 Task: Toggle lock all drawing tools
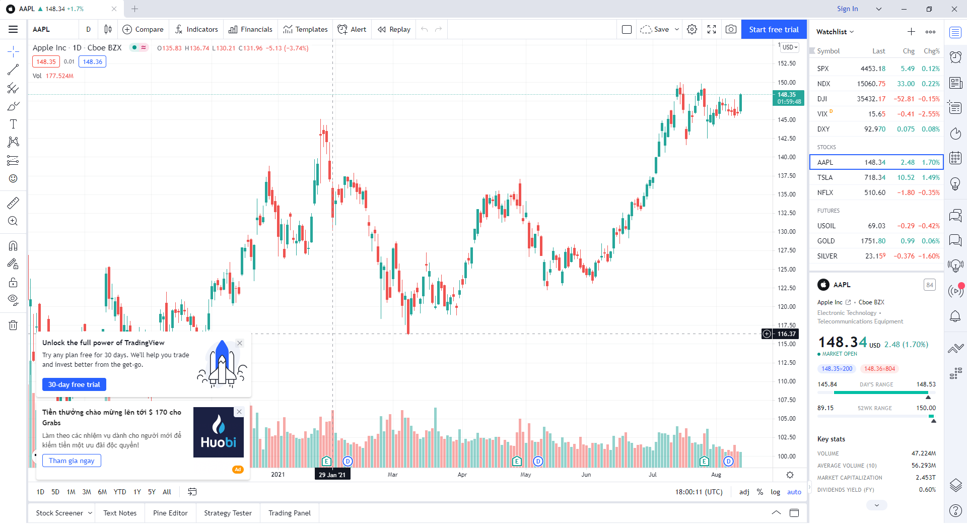coord(13,282)
